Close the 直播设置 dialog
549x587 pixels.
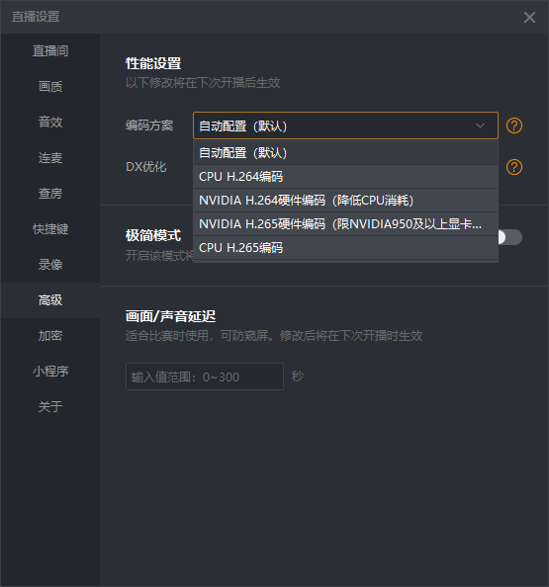pos(529,17)
